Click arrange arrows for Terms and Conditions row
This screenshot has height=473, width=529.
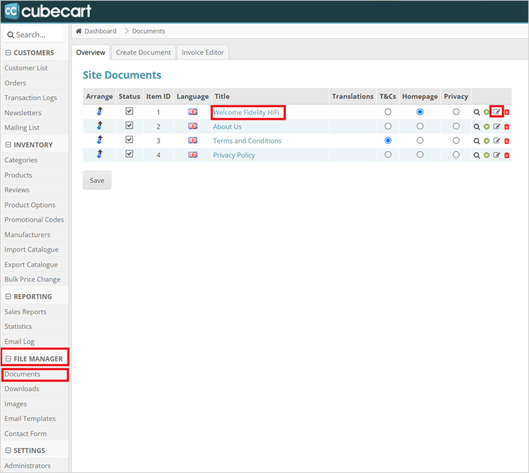coord(100,140)
